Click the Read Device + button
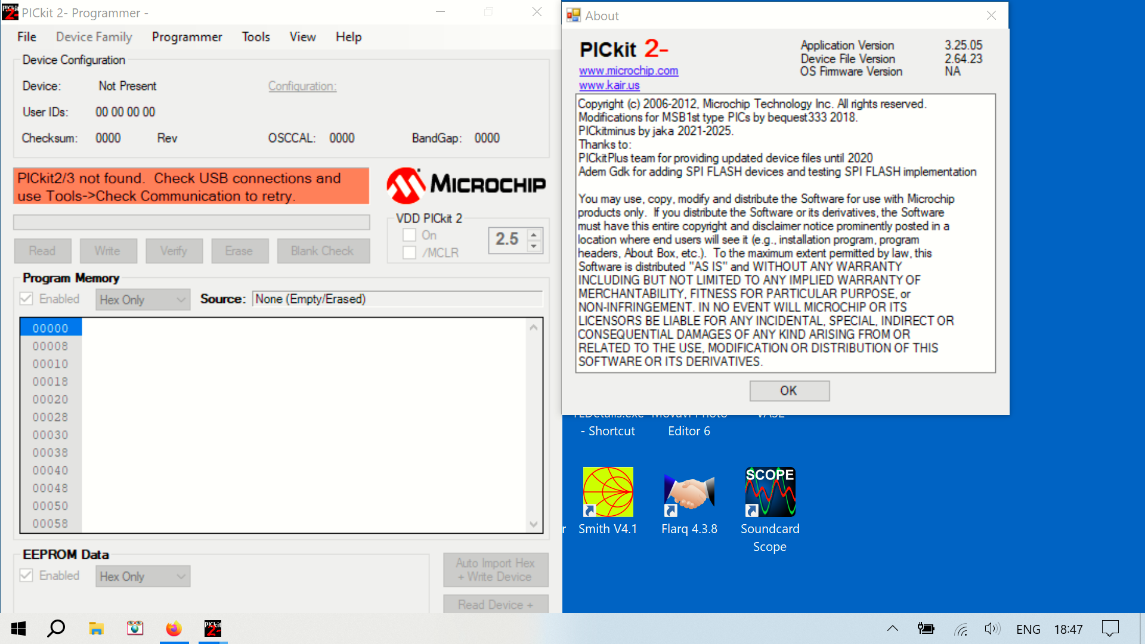The image size is (1145, 644). pos(496,604)
